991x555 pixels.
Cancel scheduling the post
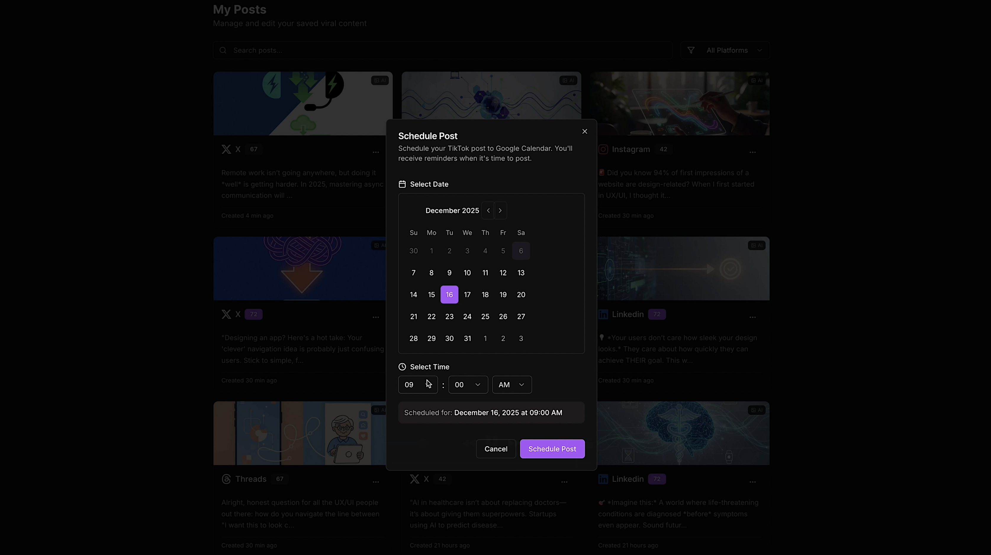(496, 449)
